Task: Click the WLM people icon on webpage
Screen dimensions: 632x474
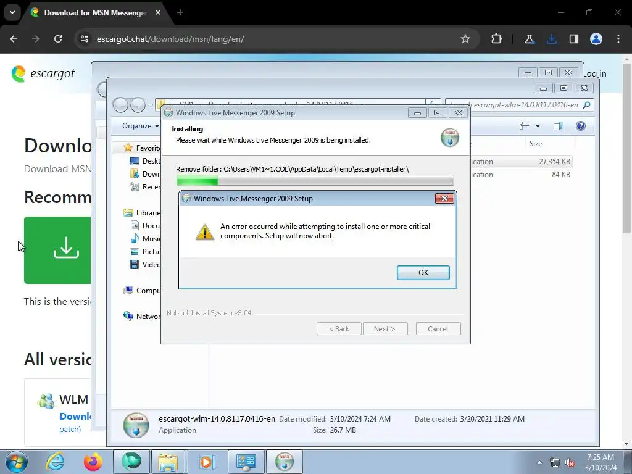Action: [46, 401]
